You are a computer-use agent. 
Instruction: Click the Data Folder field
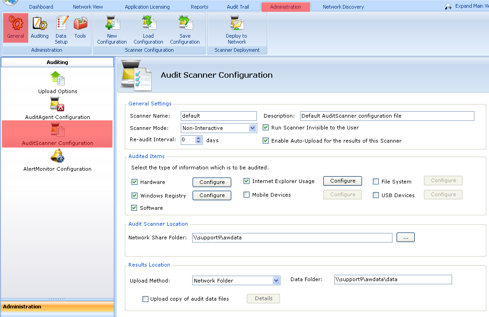(x=393, y=279)
